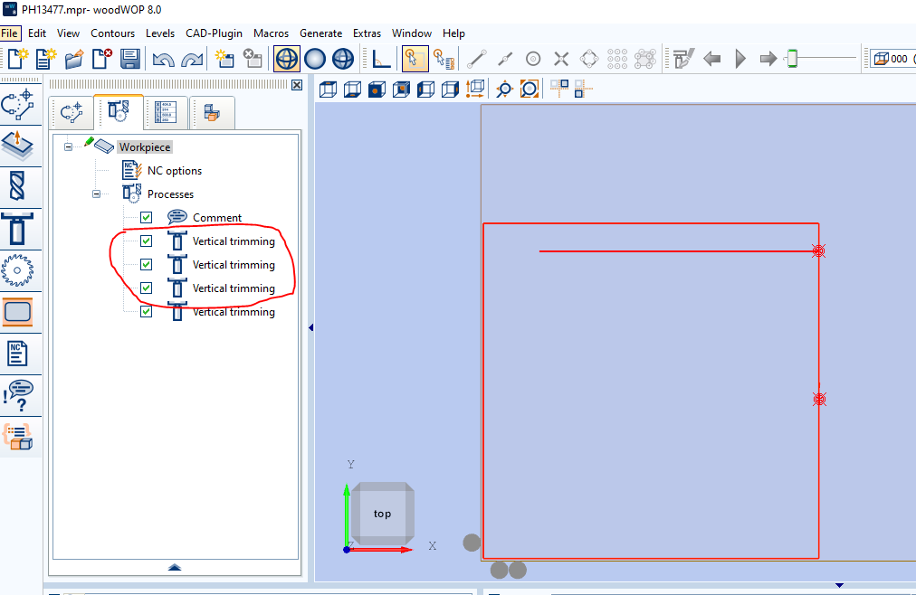916x595 pixels.
Task: Select wireframe globe display mode
Action: pyautogui.click(x=287, y=59)
